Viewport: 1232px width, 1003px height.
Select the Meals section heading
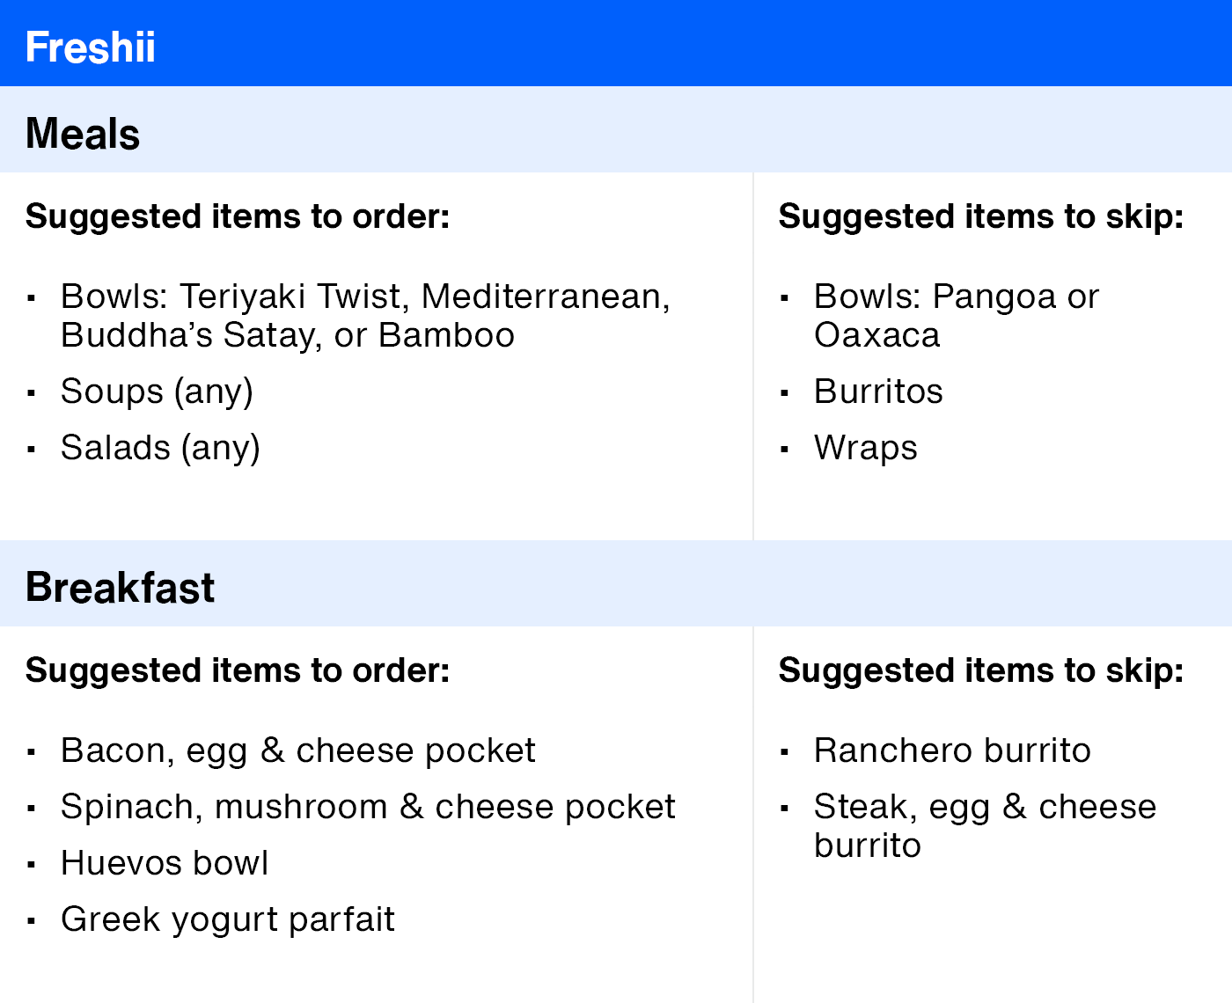click(x=83, y=134)
